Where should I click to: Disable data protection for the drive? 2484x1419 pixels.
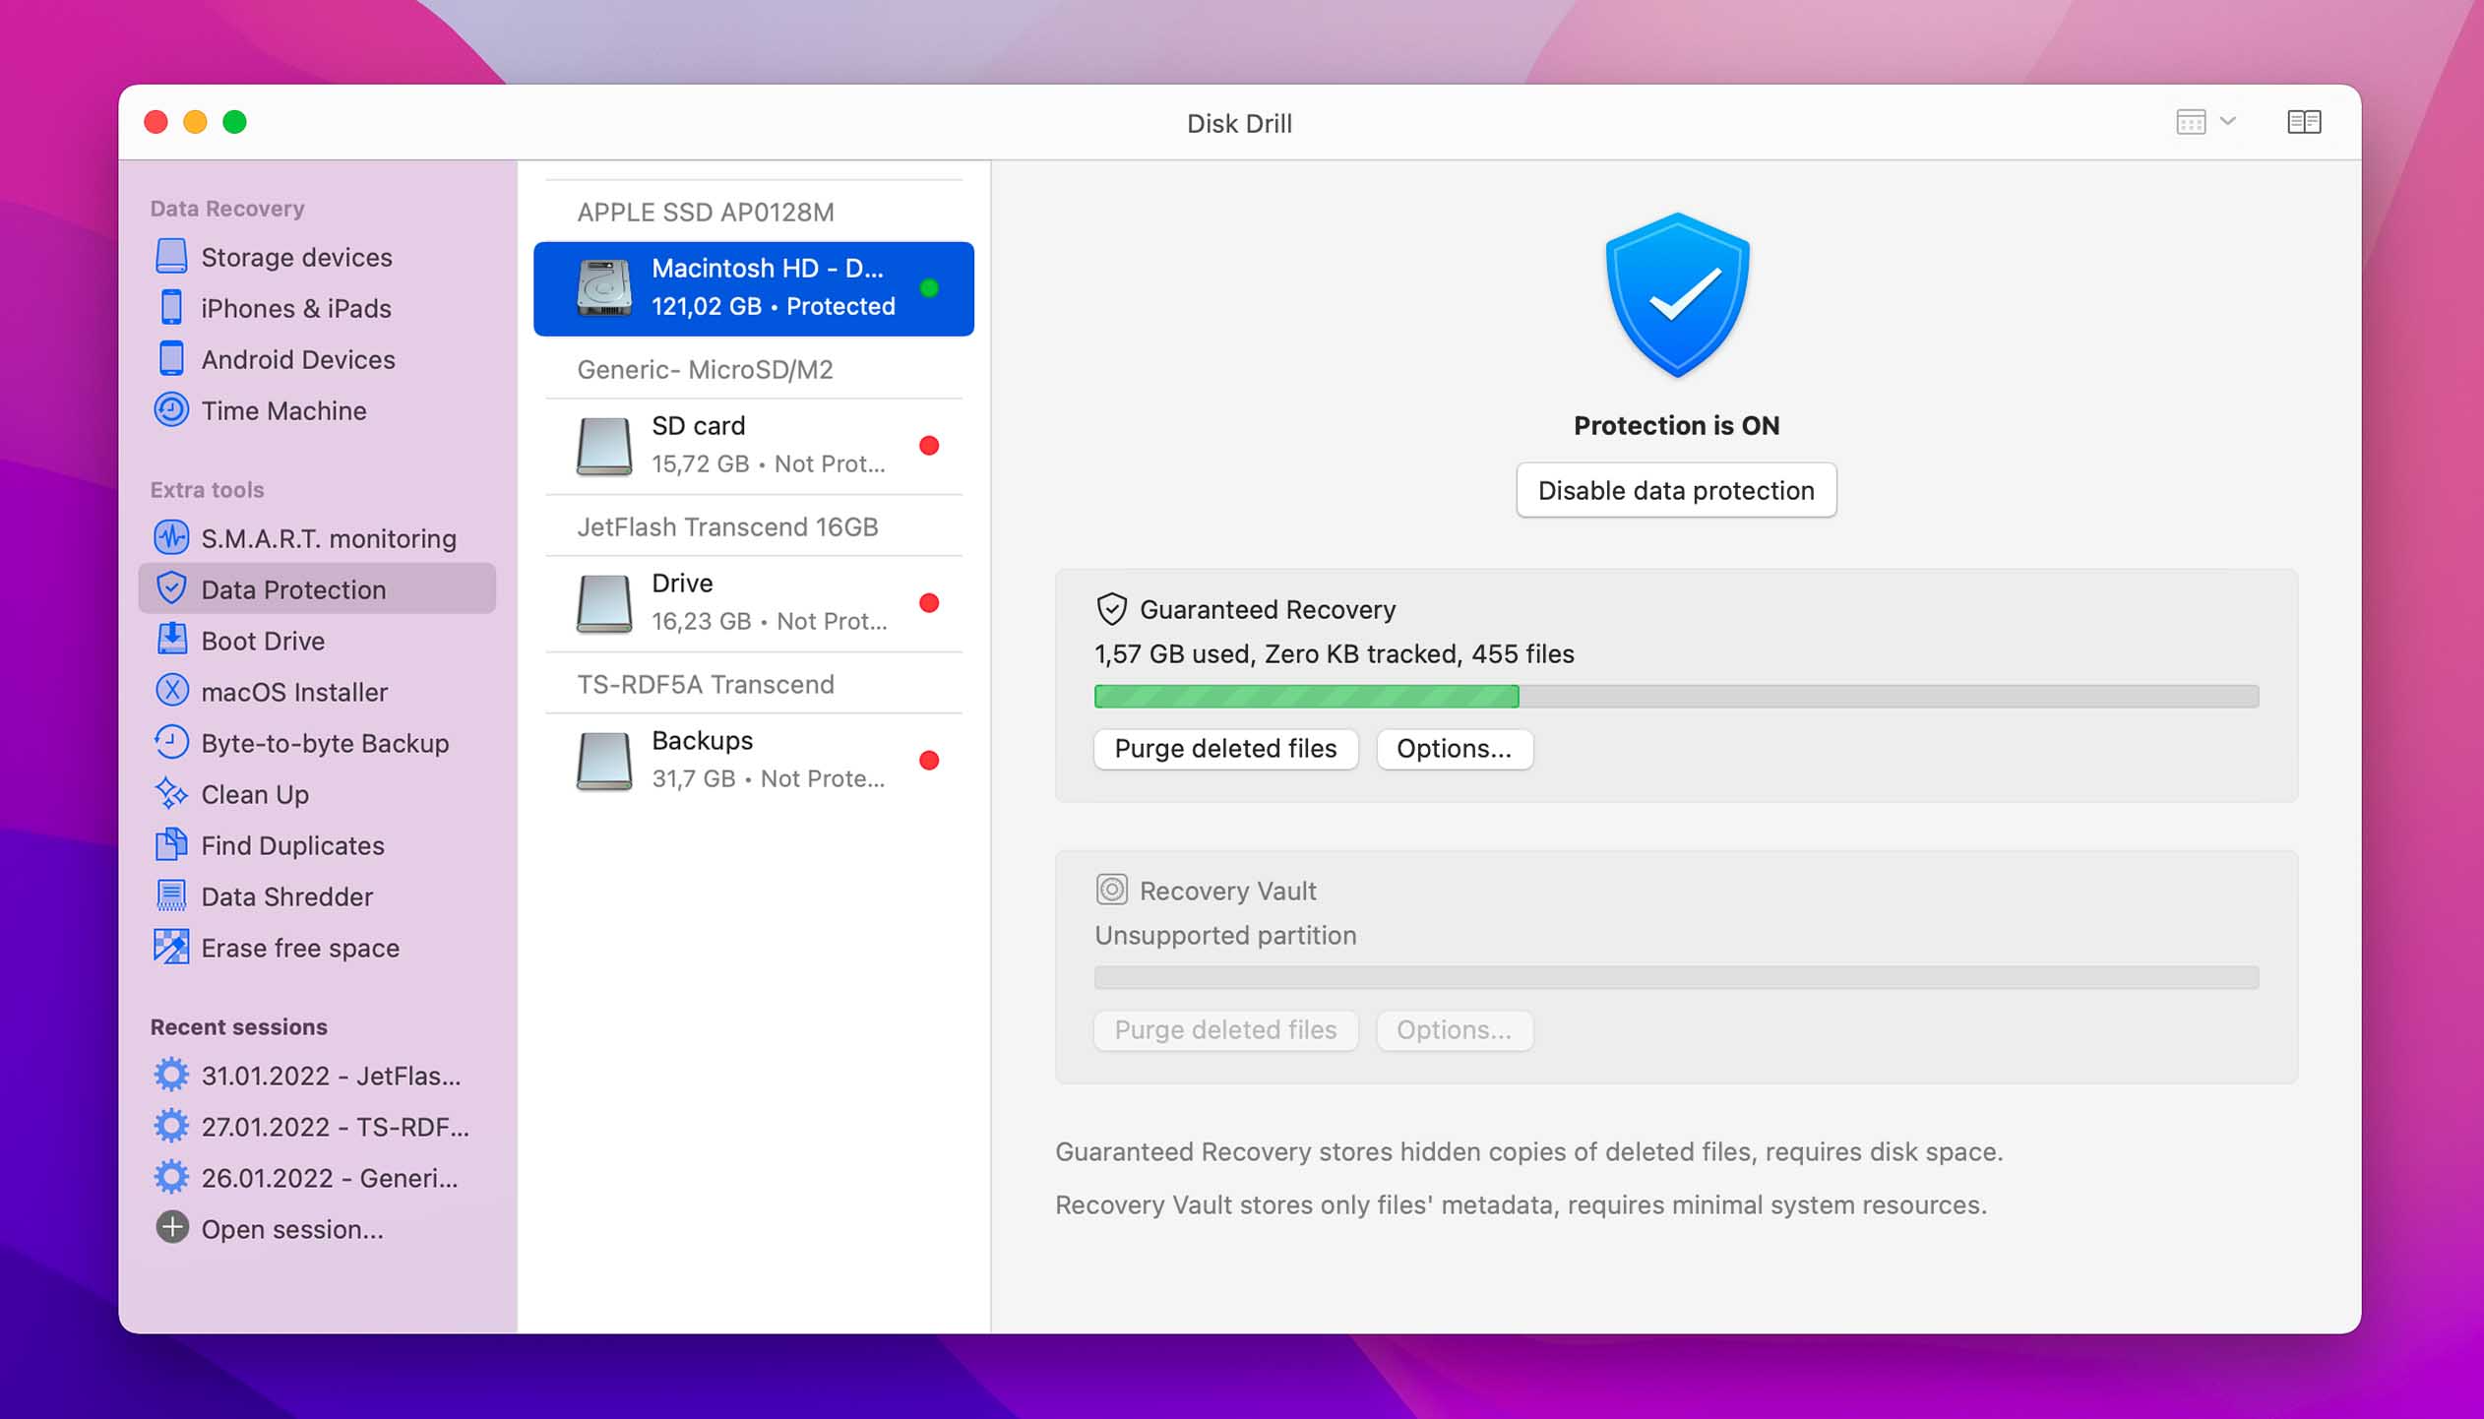1676,490
